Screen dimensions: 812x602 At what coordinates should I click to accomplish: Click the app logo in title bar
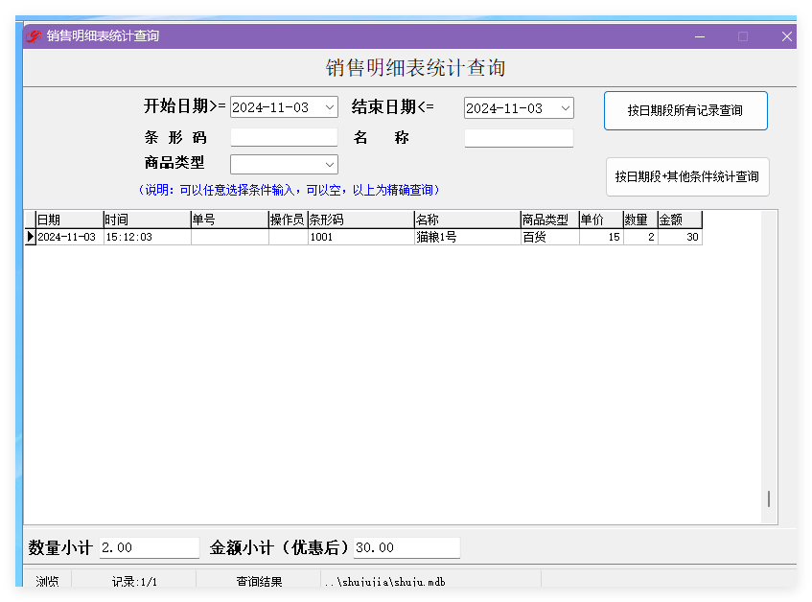pos(34,36)
